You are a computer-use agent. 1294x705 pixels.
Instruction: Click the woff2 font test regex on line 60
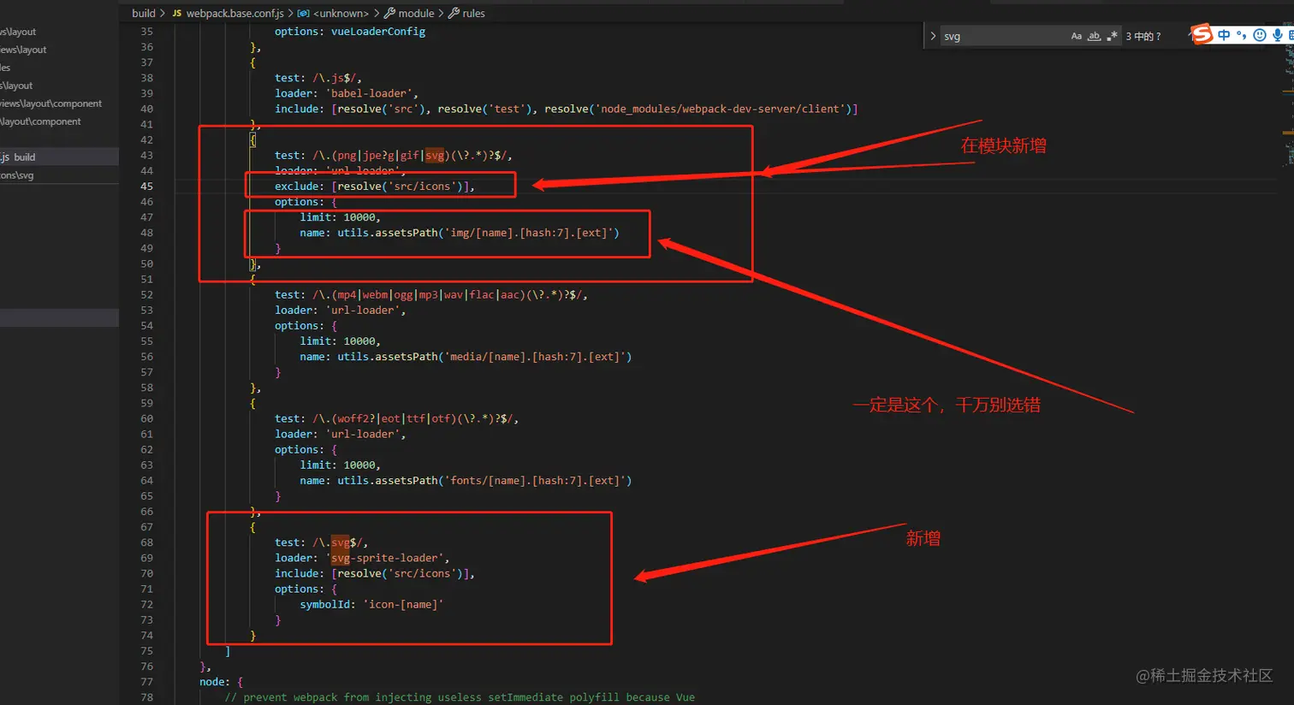[x=415, y=418]
